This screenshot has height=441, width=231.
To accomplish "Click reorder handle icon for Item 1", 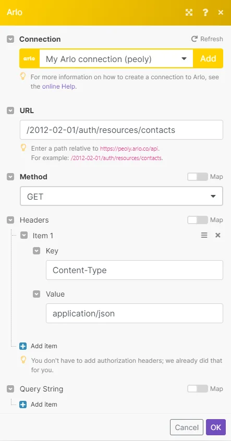I will [x=204, y=236].
